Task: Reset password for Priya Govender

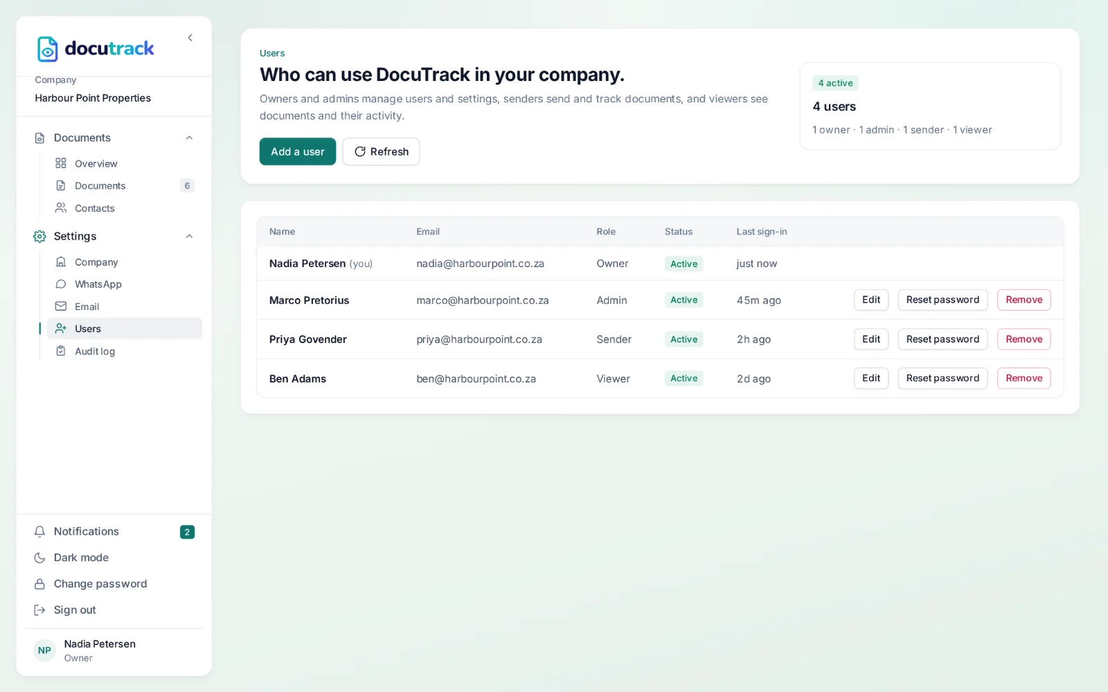Action: tap(942, 339)
